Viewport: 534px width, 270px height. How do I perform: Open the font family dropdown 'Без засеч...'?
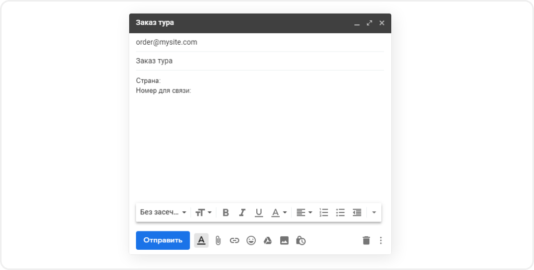click(163, 212)
